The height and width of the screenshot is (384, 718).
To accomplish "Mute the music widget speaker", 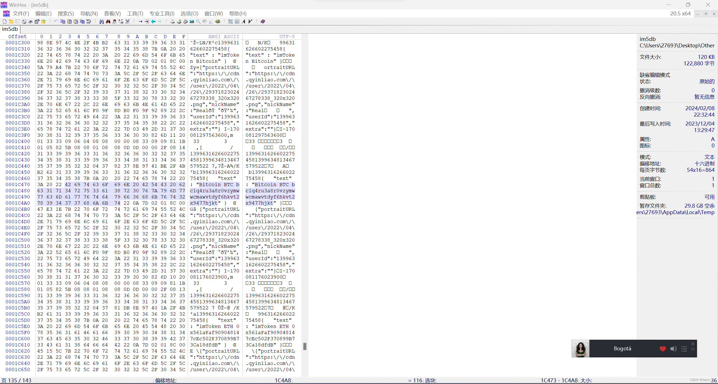I will point(673,349).
